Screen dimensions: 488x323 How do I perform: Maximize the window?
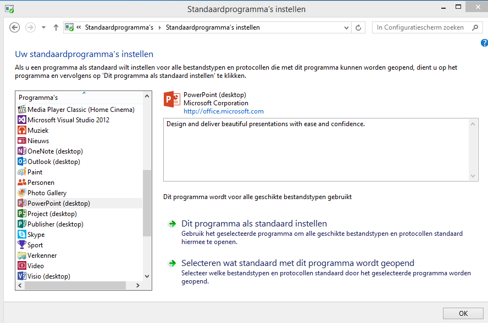[458, 7]
